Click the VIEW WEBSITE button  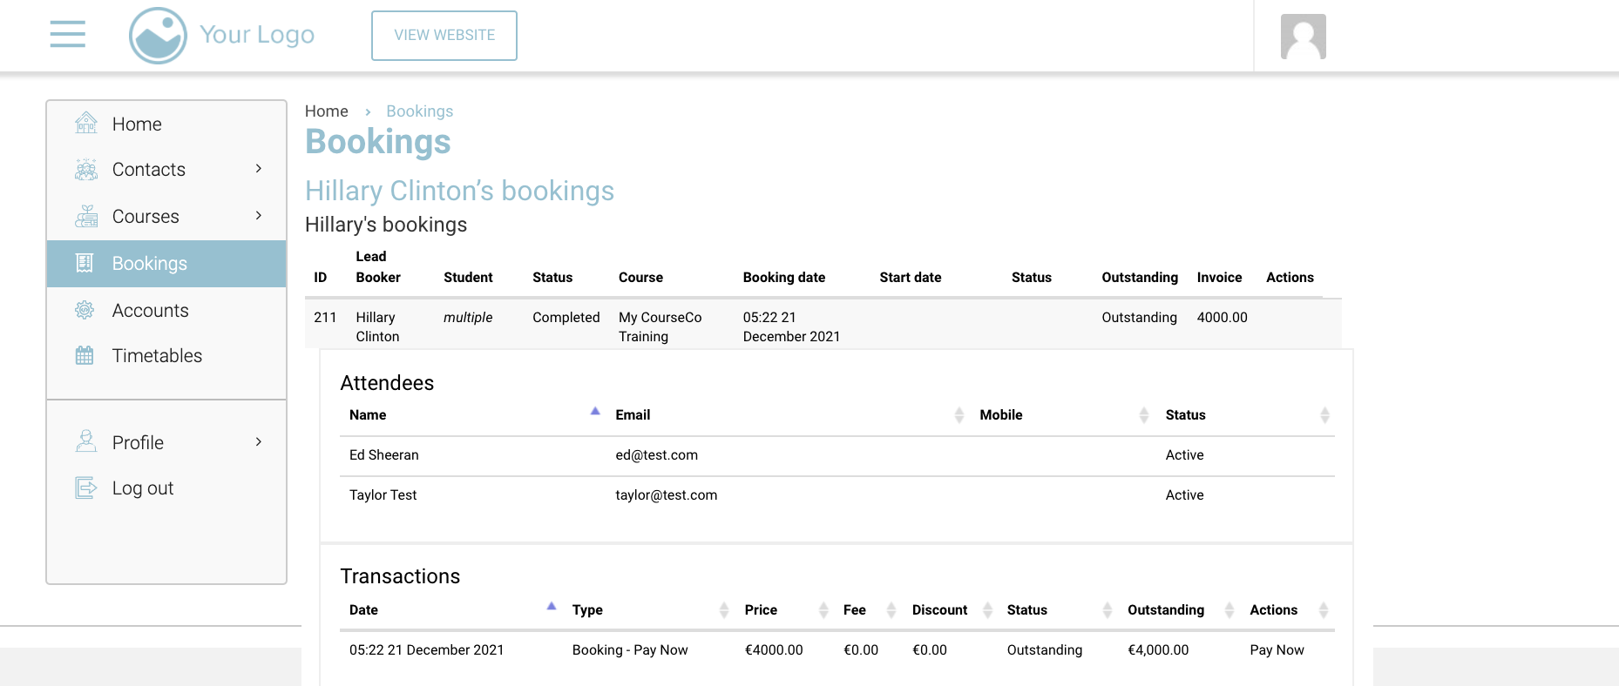444,36
